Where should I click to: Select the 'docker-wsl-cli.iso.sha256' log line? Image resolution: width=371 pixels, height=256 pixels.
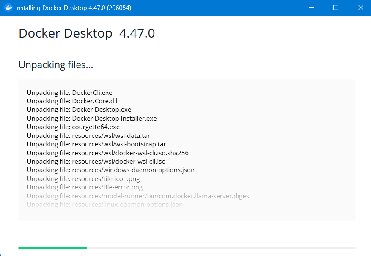coord(107,153)
